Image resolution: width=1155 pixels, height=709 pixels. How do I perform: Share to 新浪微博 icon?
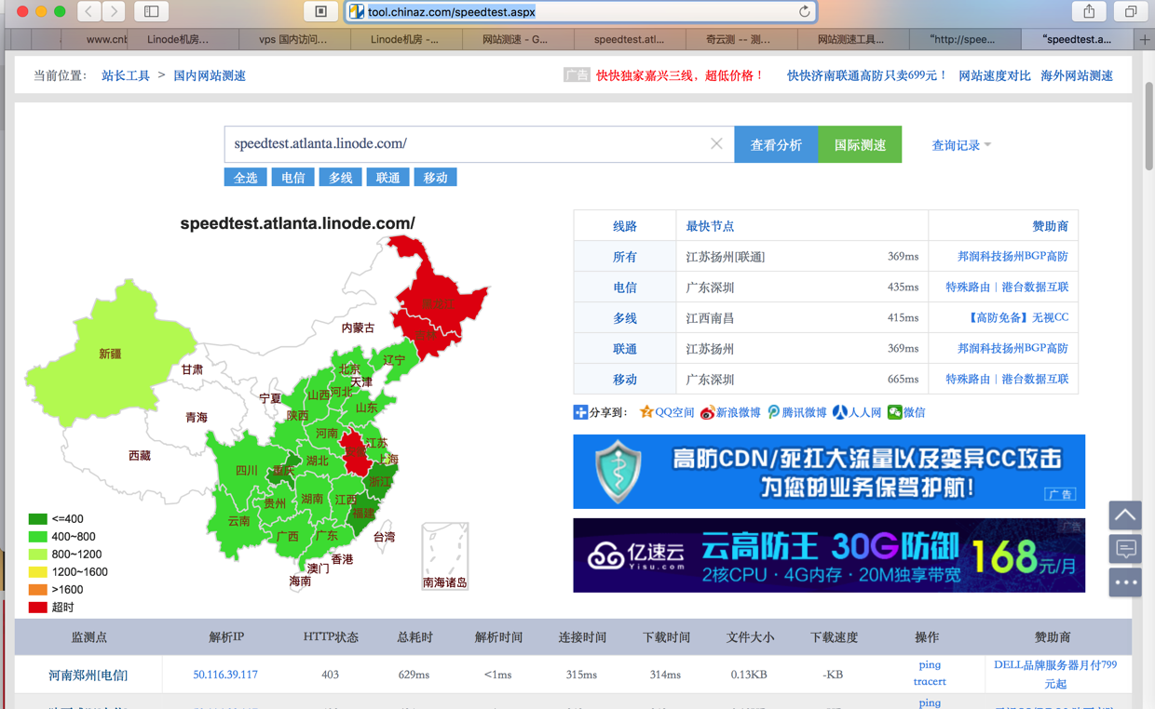(730, 412)
